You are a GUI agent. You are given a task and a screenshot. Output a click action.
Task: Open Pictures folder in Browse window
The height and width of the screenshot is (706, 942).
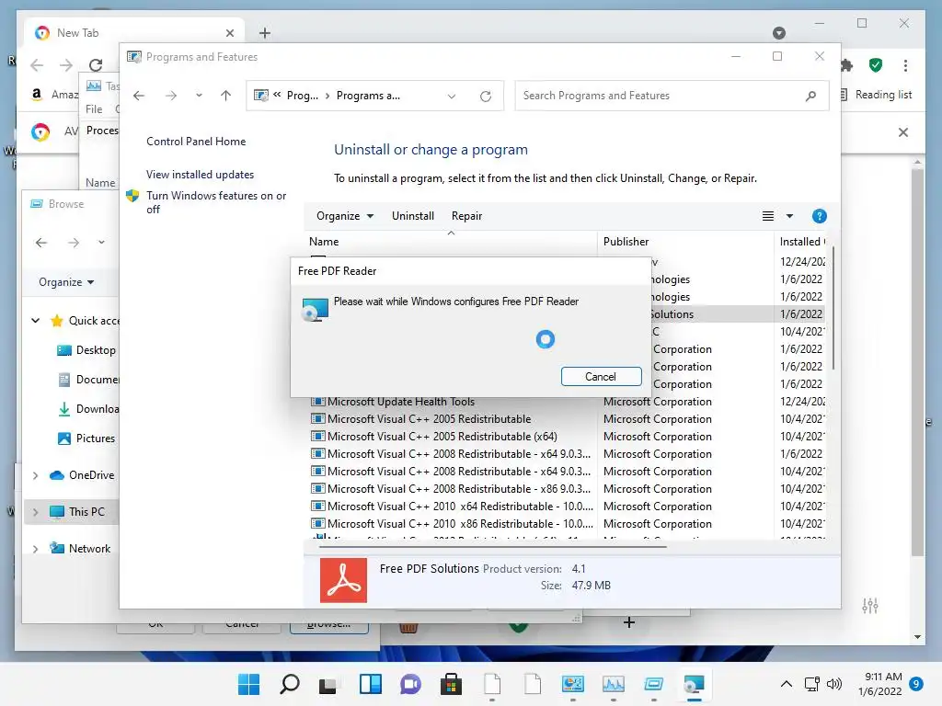click(x=86, y=438)
